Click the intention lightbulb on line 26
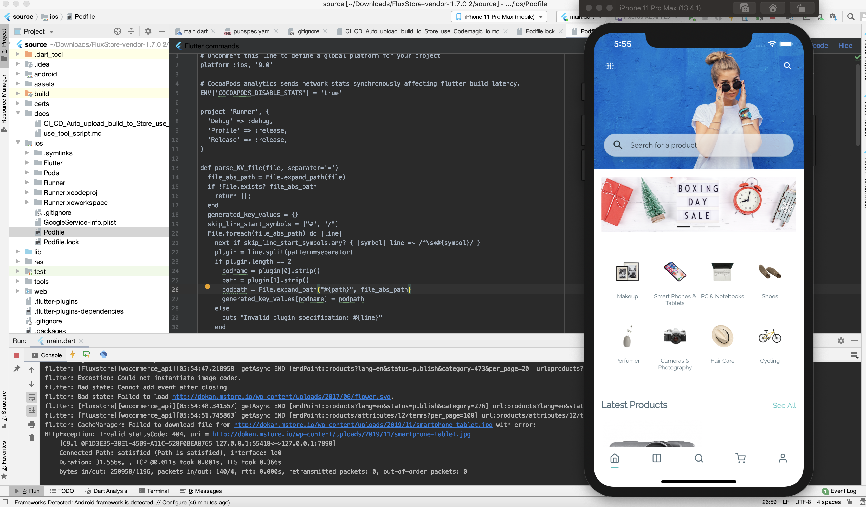This screenshot has height=507, width=866. [208, 288]
